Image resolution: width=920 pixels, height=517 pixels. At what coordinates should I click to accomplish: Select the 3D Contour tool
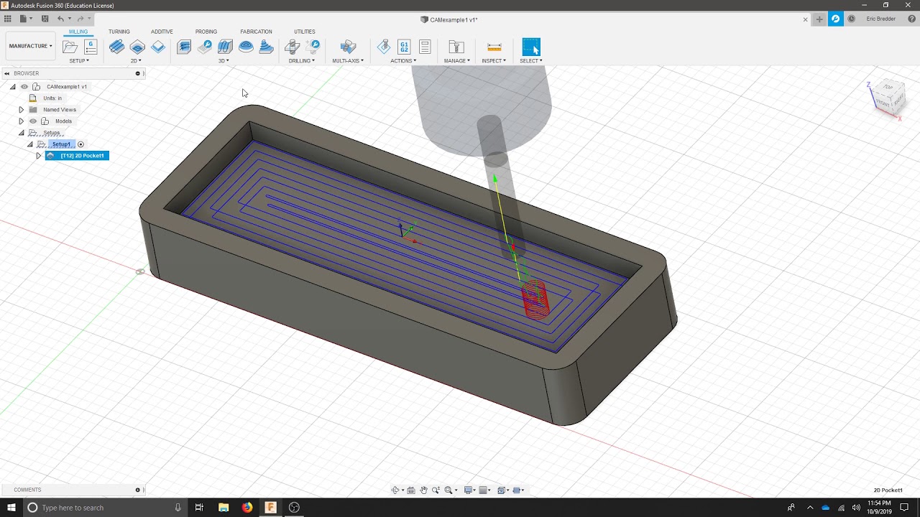point(246,47)
